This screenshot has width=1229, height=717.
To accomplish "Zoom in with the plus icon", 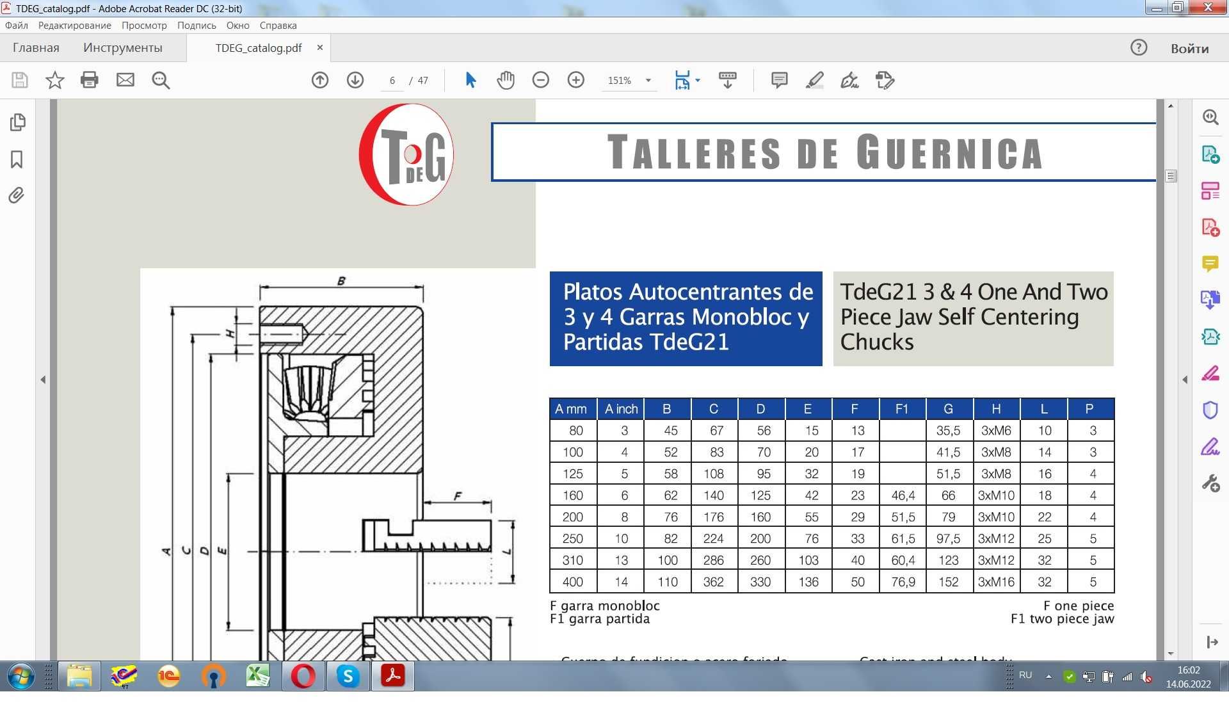I will pos(576,80).
